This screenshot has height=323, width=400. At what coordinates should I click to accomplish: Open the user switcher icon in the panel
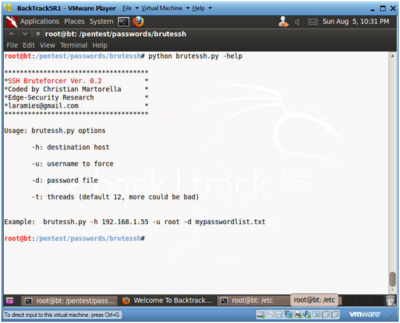283,22
